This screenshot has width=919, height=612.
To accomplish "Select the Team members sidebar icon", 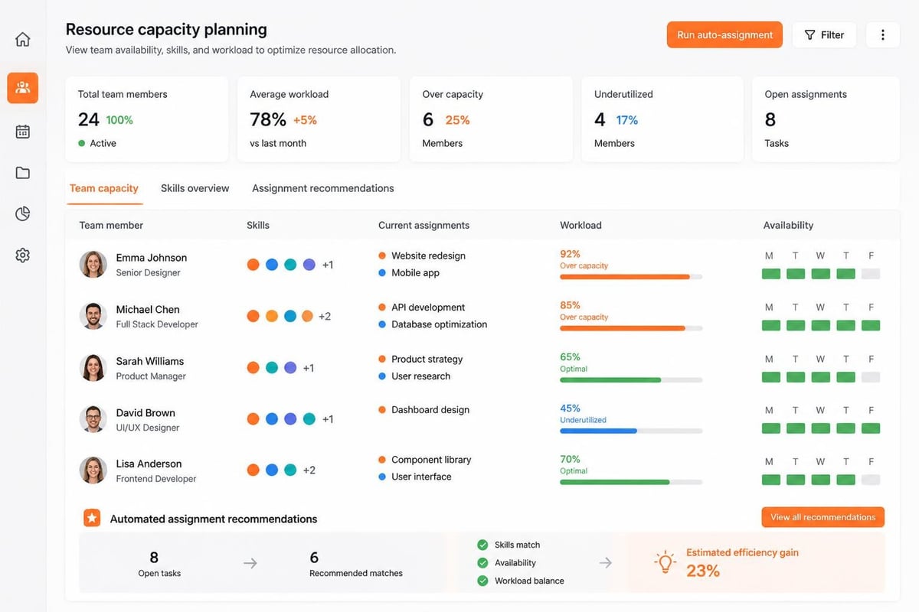I will click(23, 88).
